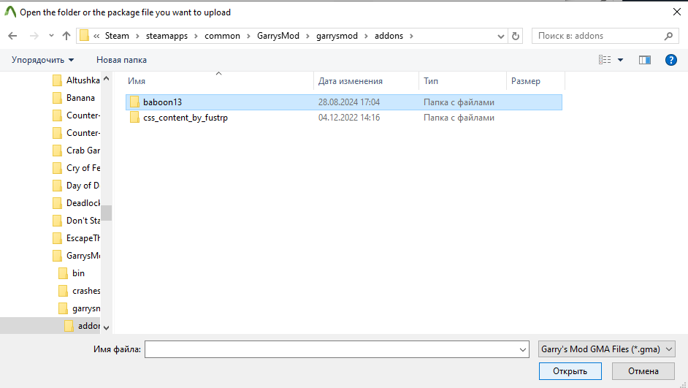Expand the address bar history dropdown
Image resolution: width=688 pixels, height=388 pixels.
point(500,37)
